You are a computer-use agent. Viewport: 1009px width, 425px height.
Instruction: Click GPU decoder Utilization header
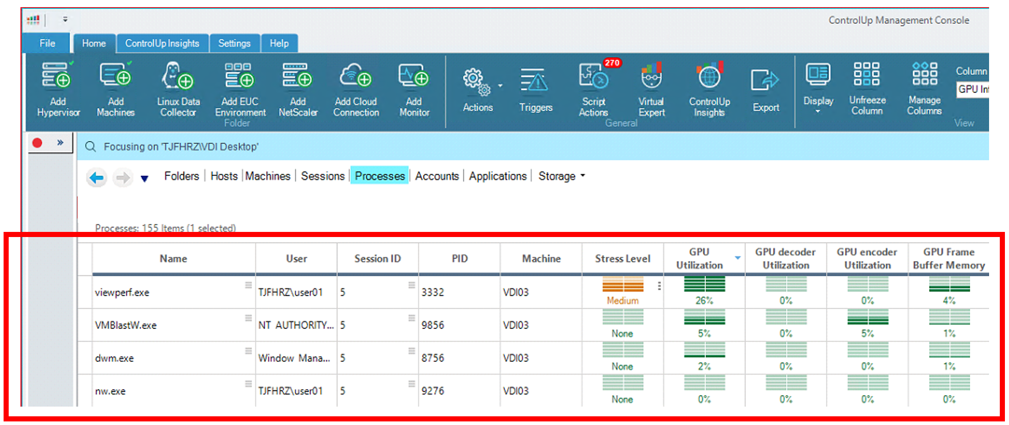786,258
